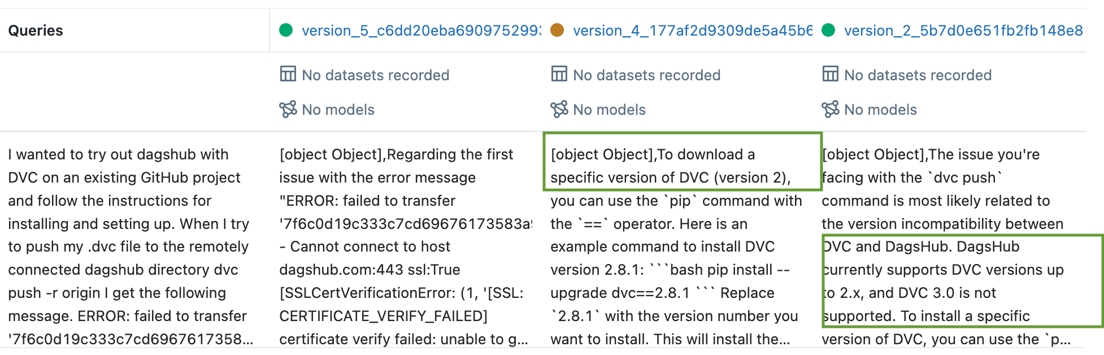Click datasets table icon under version_2

[831, 74]
